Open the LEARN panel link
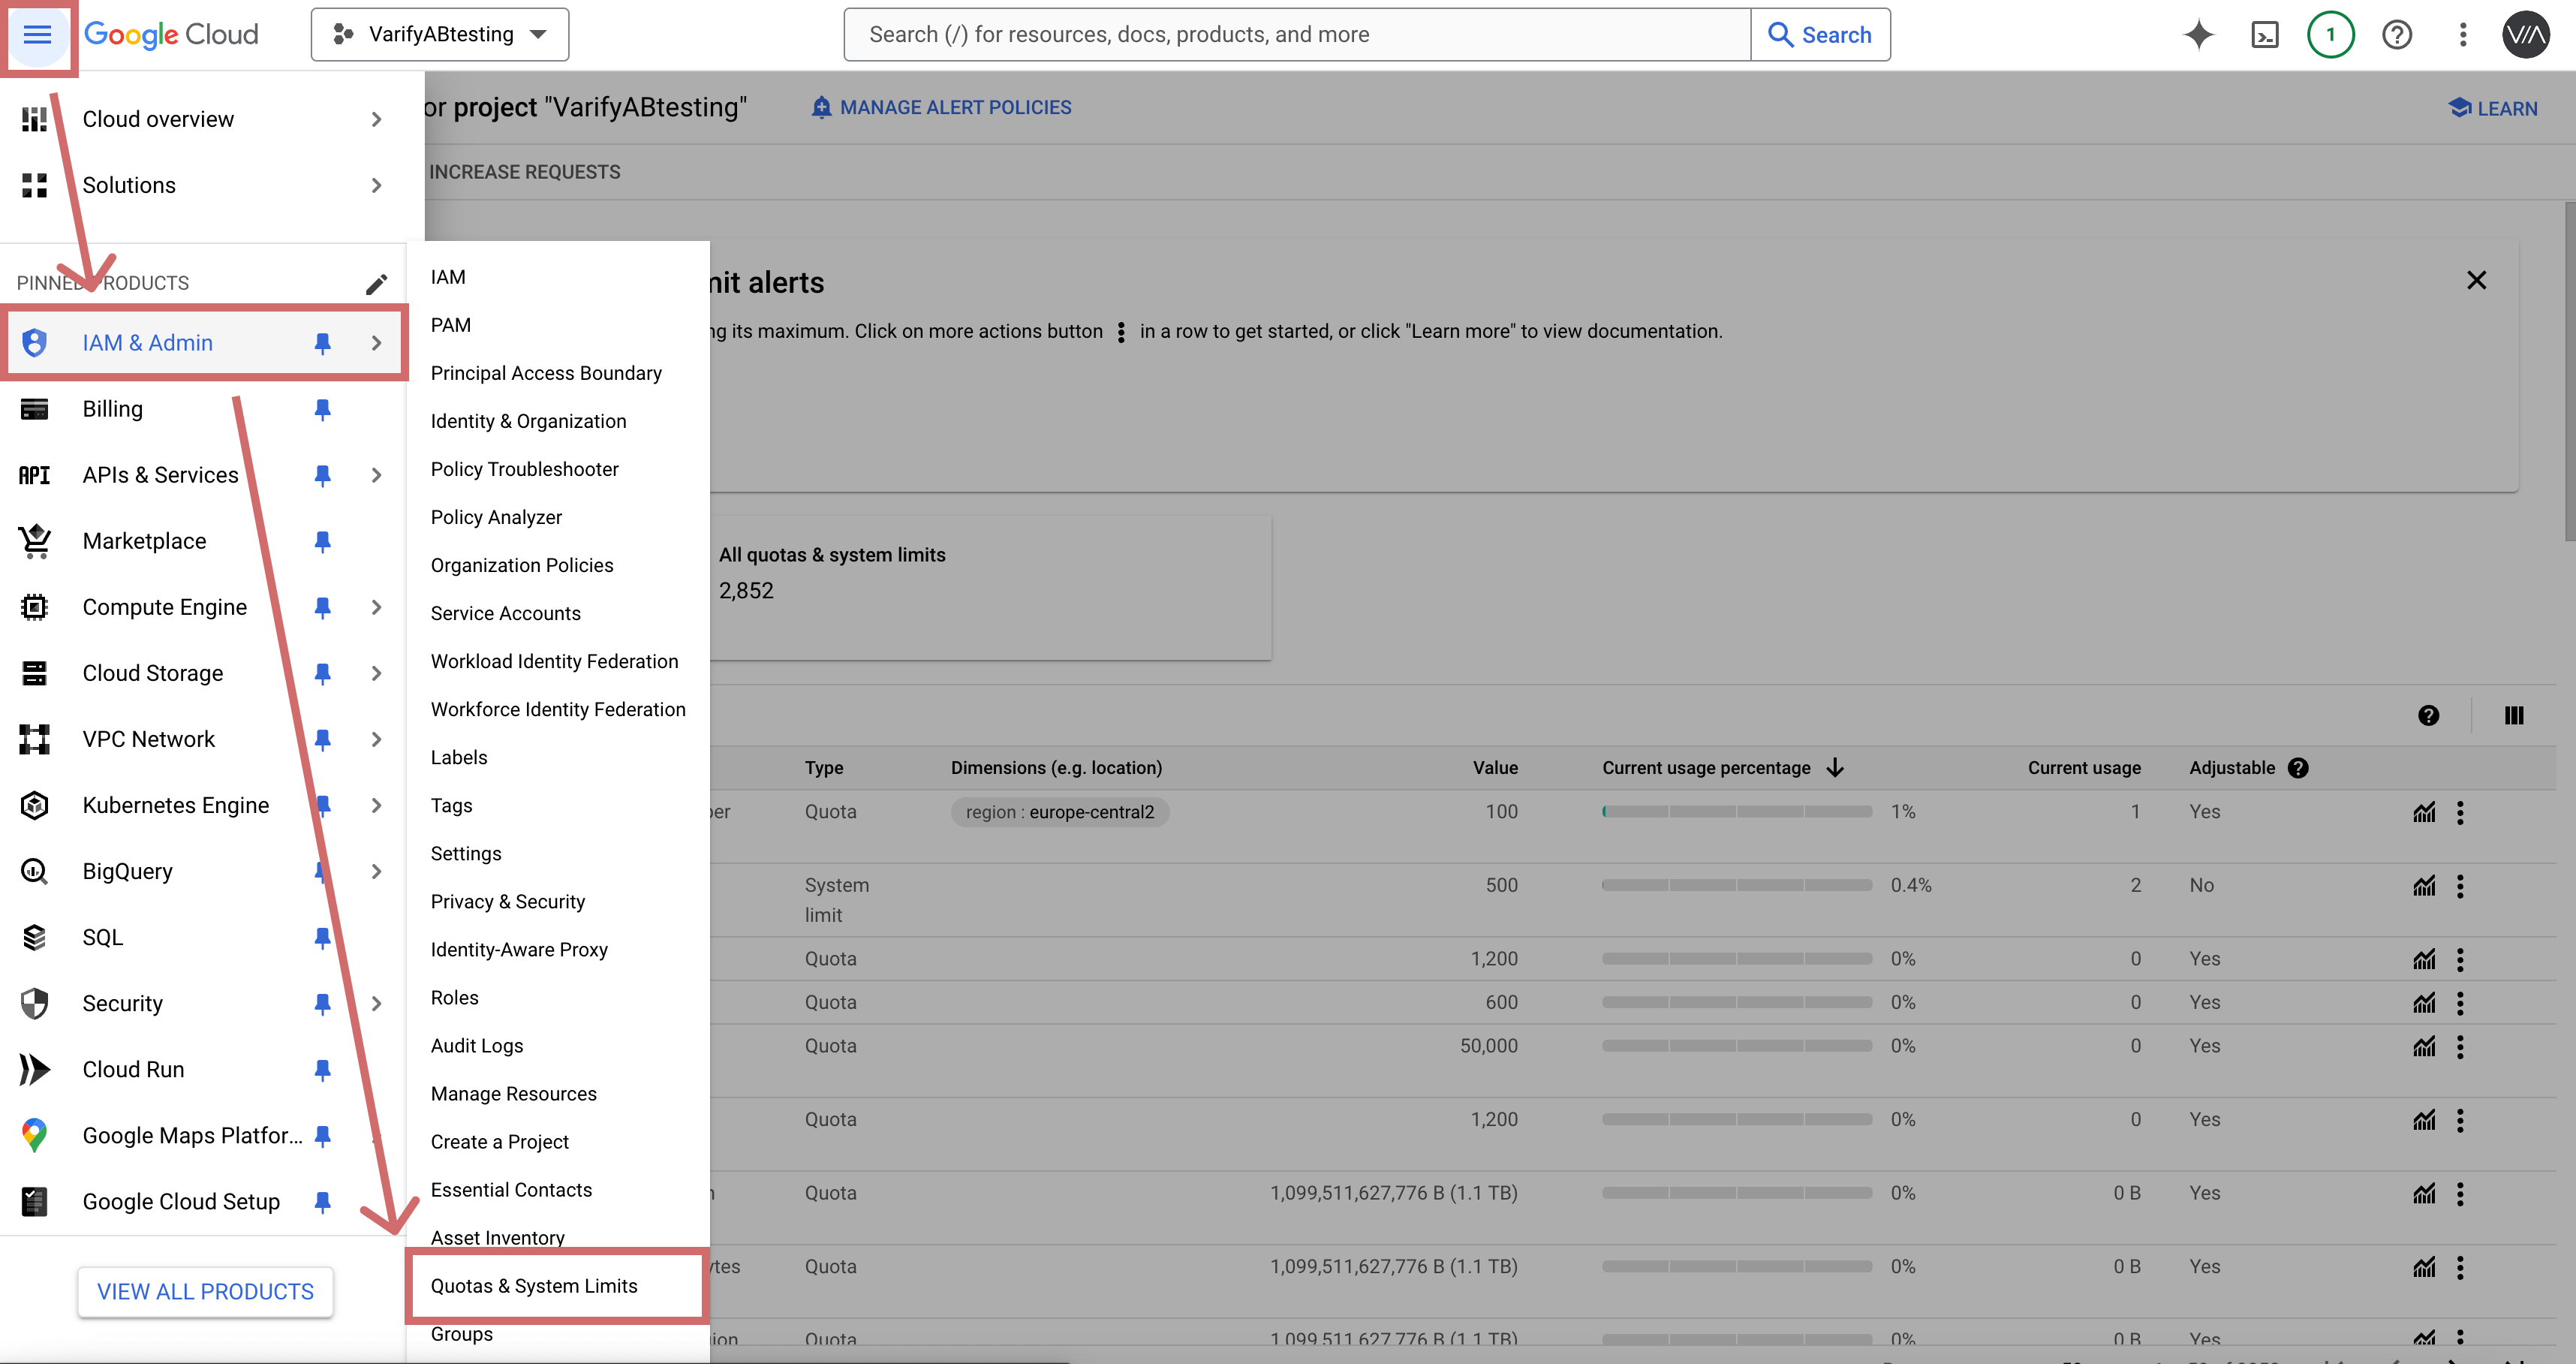2576x1364 pixels. [x=2492, y=108]
